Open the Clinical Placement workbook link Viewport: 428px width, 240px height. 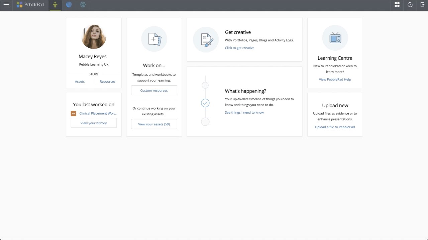(x=98, y=113)
